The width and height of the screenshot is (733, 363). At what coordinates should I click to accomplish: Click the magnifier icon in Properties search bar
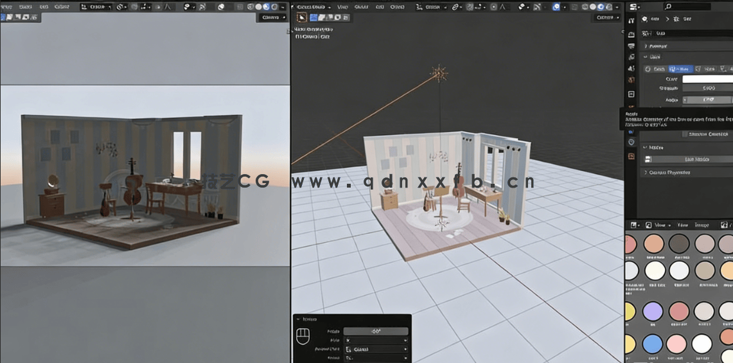[x=668, y=6]
